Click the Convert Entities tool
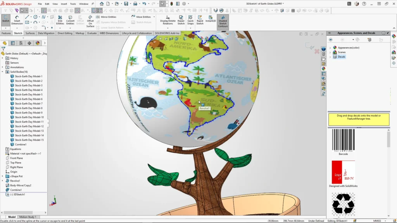The image size is (397, 223). (x=70, y=20)
